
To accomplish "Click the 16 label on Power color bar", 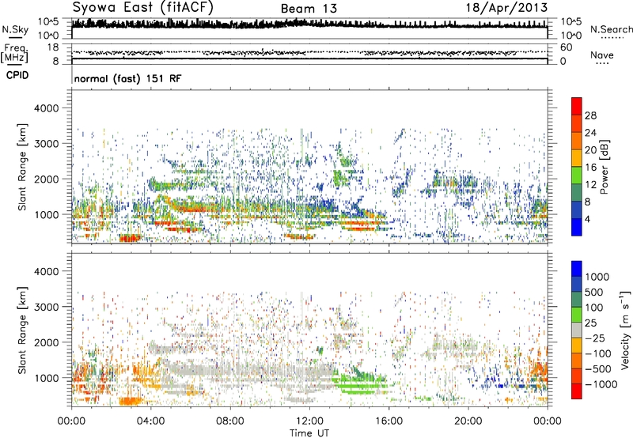I will (x=590, y=168).
